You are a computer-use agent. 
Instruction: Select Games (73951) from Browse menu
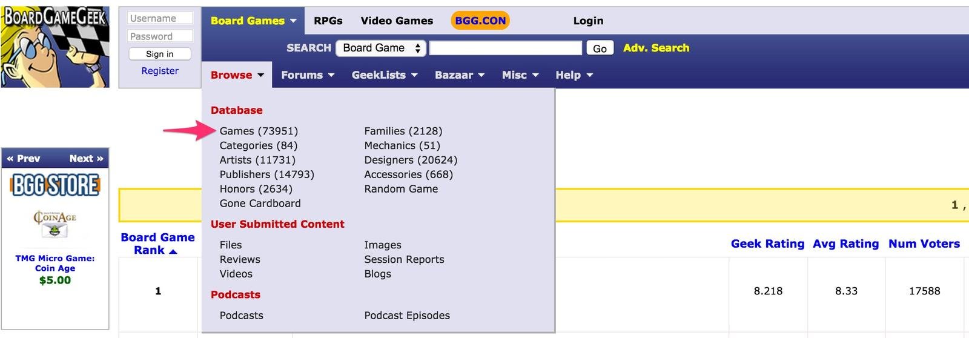coord(259,131)
